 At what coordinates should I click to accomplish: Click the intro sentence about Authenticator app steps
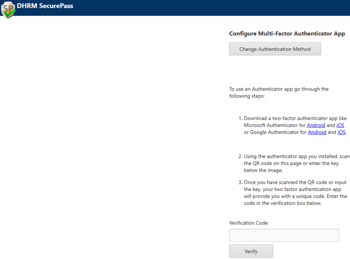279,89
